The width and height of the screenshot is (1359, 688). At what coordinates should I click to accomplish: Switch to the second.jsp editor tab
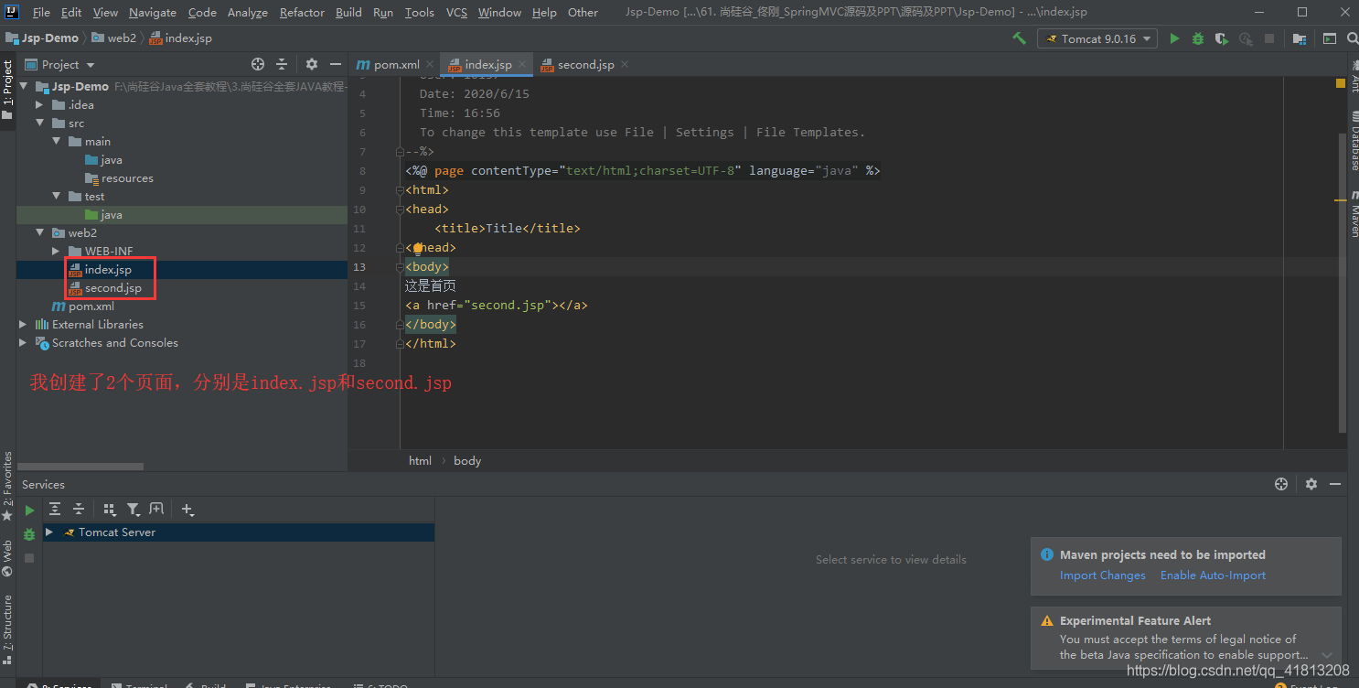point(585,64)
